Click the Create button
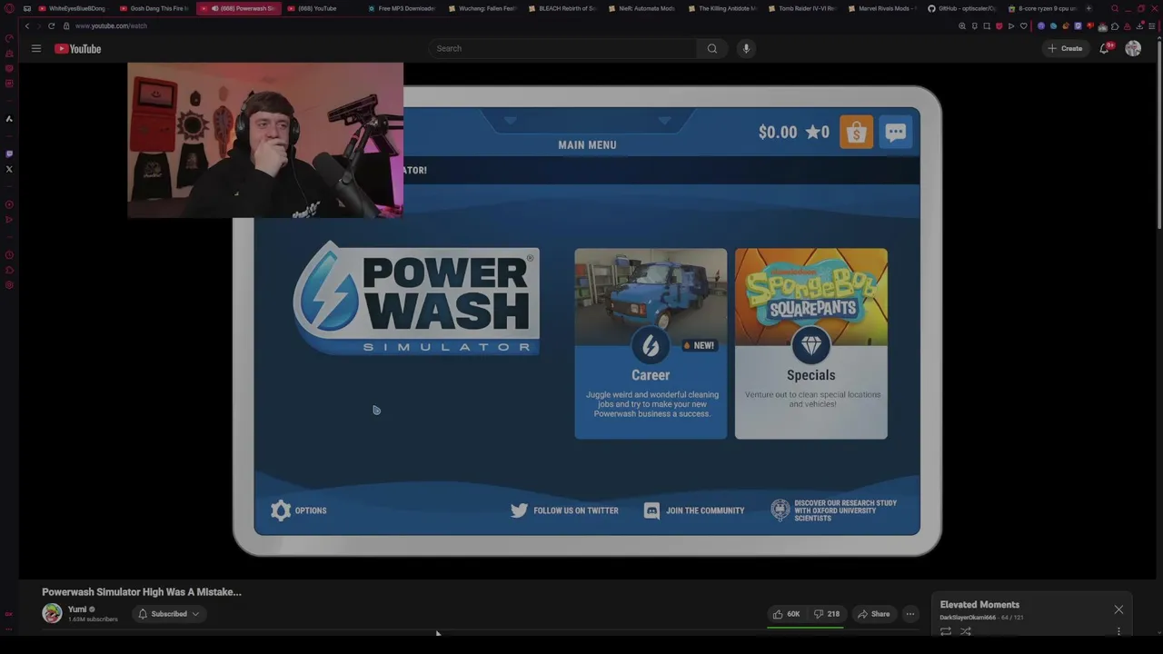 click(x=1065, y=48)
